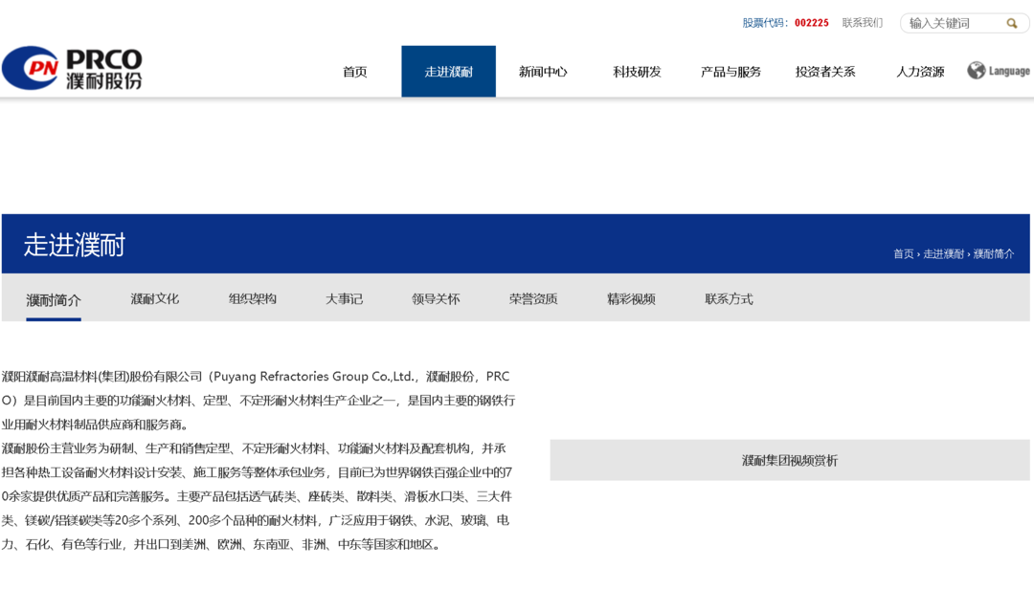
Task: Click the Language globe icon
Action: [x=976, y=70]
